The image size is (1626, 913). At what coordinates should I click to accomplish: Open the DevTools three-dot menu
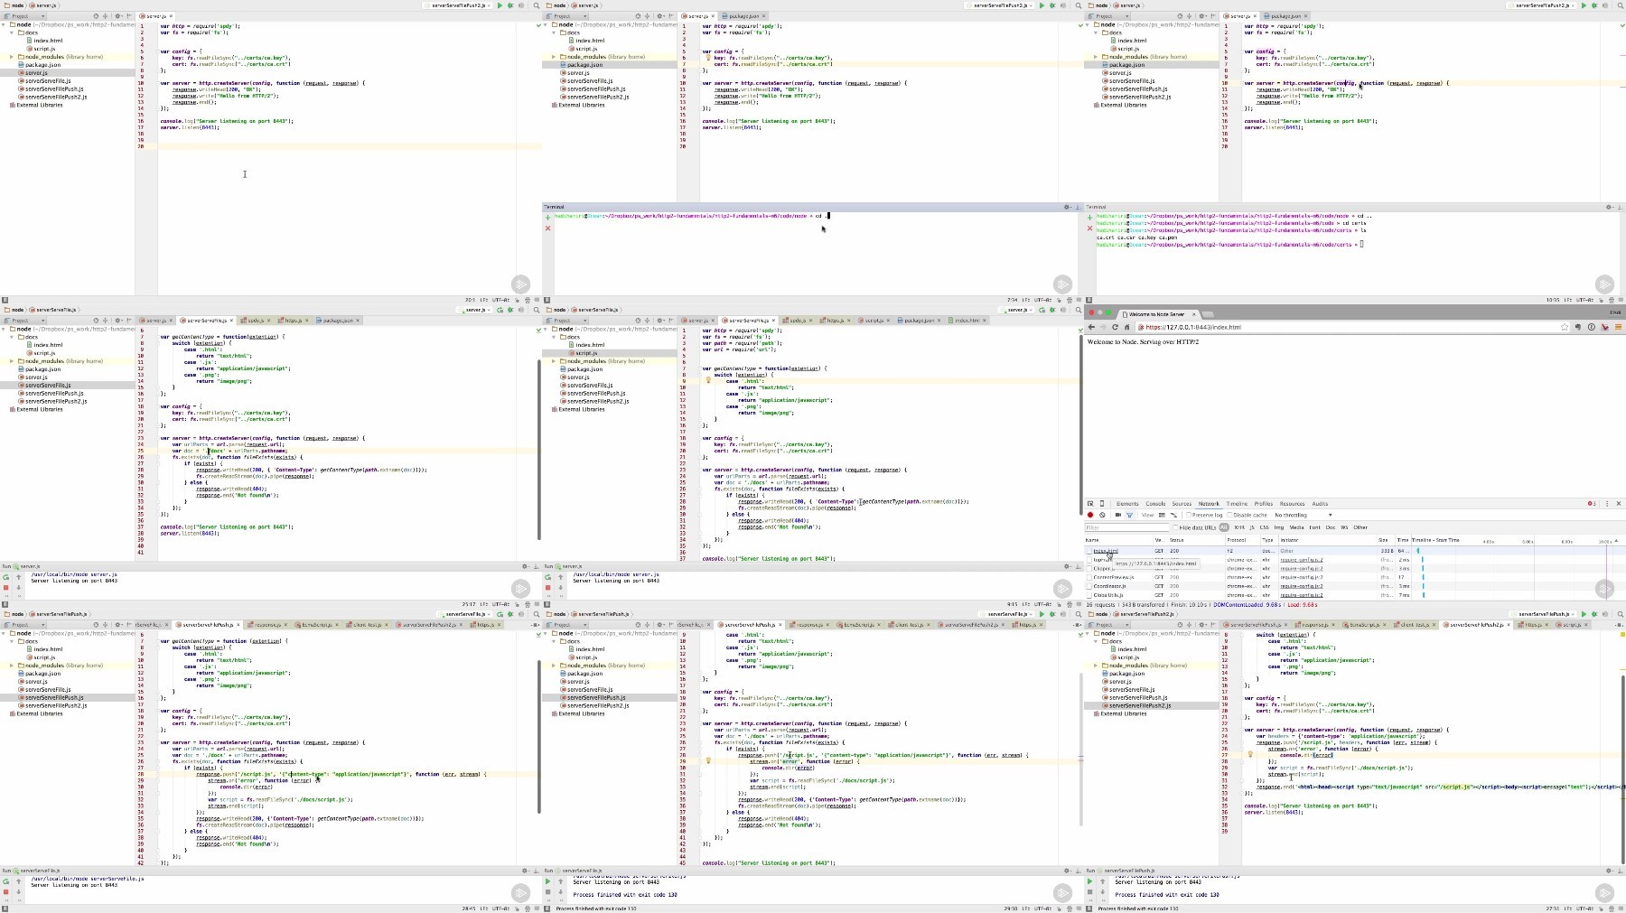click(1607, 504)
